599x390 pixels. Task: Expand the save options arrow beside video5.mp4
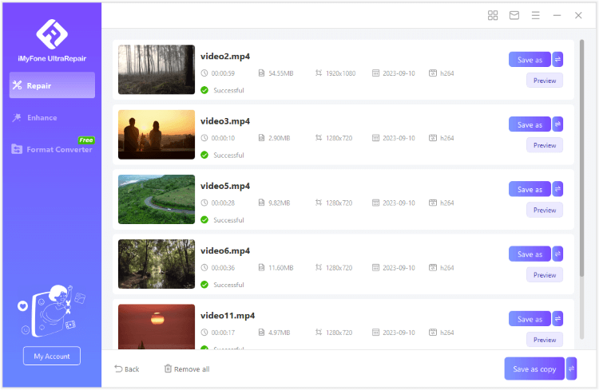(557, 189)
